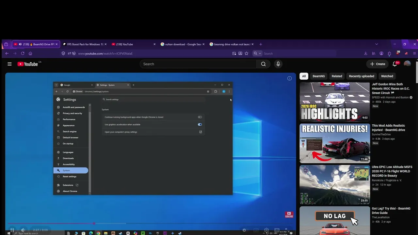Switch the player to theater mode
Screen dimensions: 418x235
277,230
